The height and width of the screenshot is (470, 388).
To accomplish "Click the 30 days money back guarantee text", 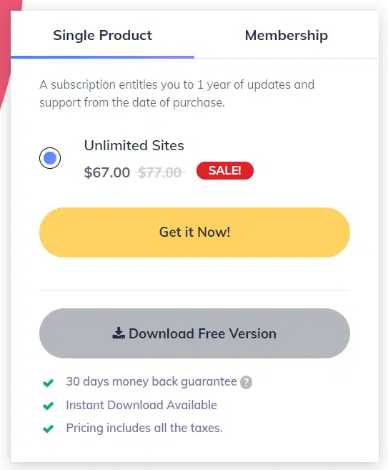I will pyautogui.click(x=151, y=381).
